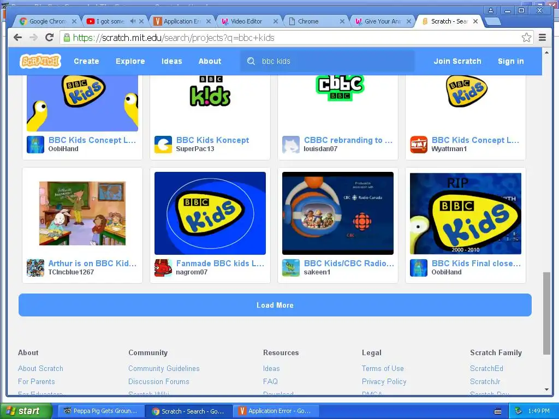
Task: Switch to the 'Give Your Ani' tab
Action: (x=382, y=21)
